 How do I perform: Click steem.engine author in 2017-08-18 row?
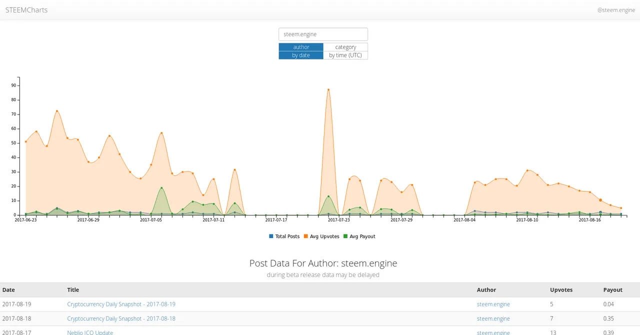(x=493, y=318)
